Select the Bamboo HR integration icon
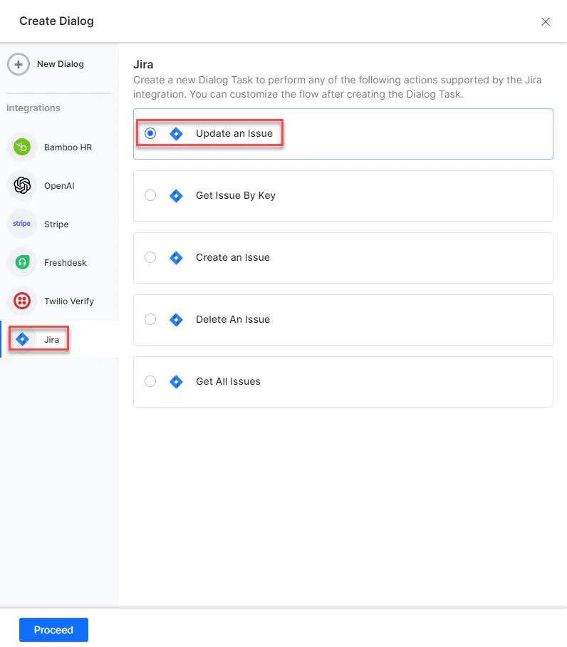 tap(21, 147)
